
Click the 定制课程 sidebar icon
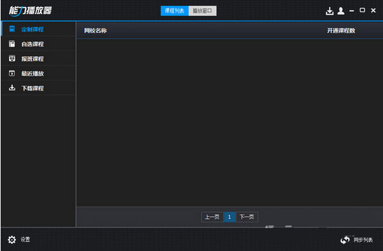click(12, 29)
